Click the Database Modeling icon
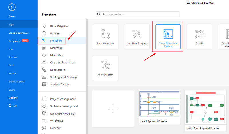229x134 pixels. click(x=44, y=113)
